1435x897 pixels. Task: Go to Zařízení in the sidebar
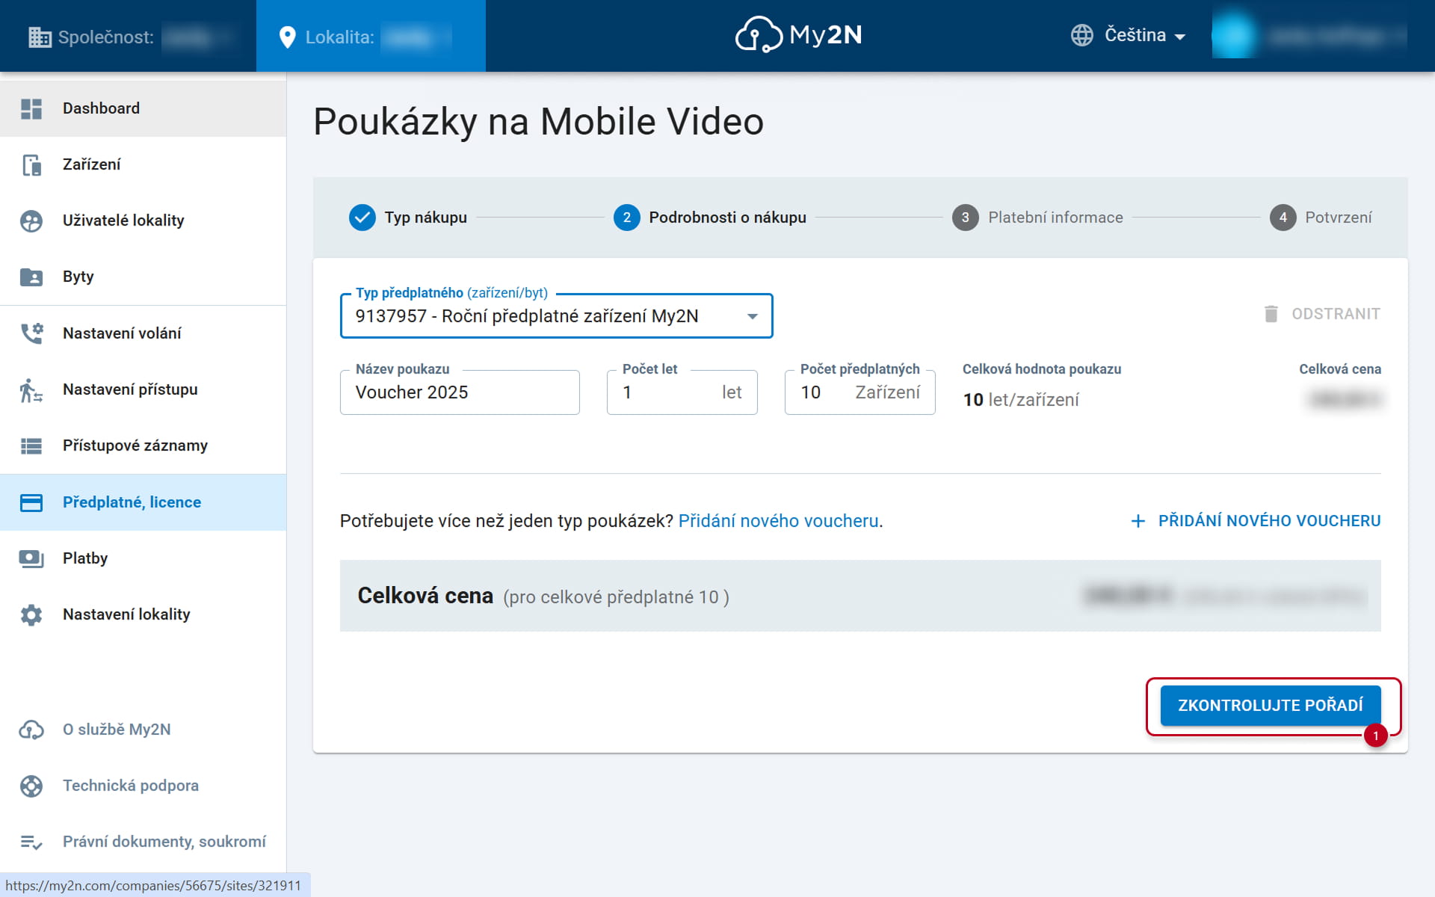(x=143, y=164)
